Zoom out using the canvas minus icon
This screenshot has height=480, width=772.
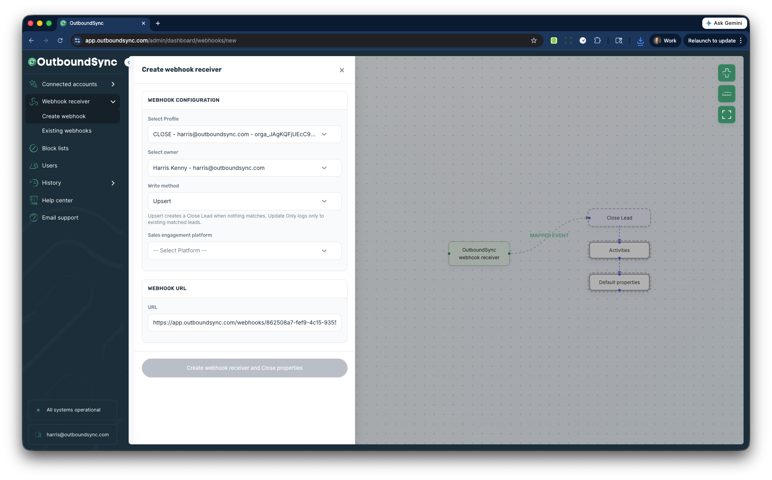pos(726,94)
